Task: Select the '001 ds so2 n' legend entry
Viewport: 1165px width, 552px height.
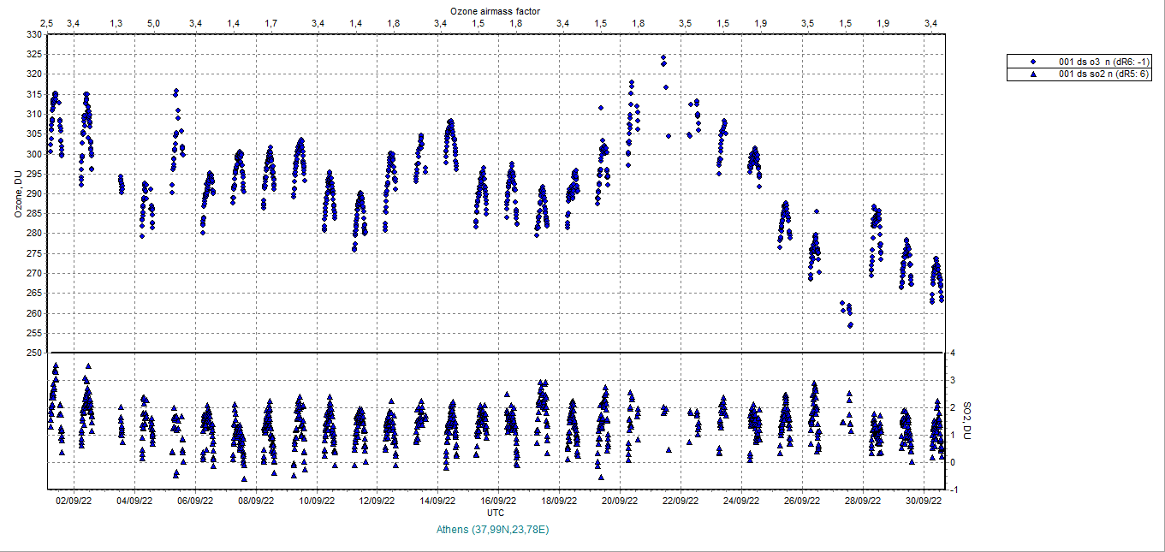Action: pos(1105,74)
